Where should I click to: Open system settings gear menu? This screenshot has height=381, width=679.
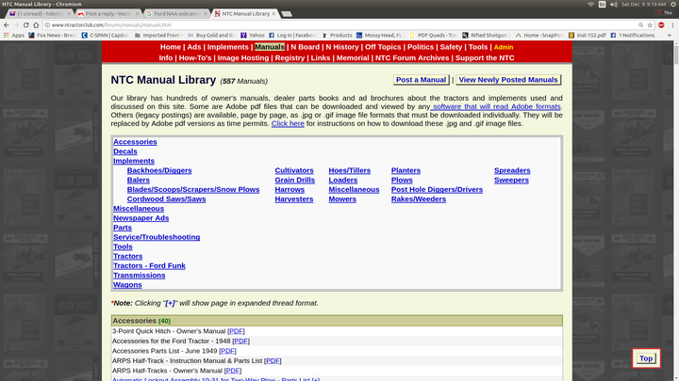point(673,5)
